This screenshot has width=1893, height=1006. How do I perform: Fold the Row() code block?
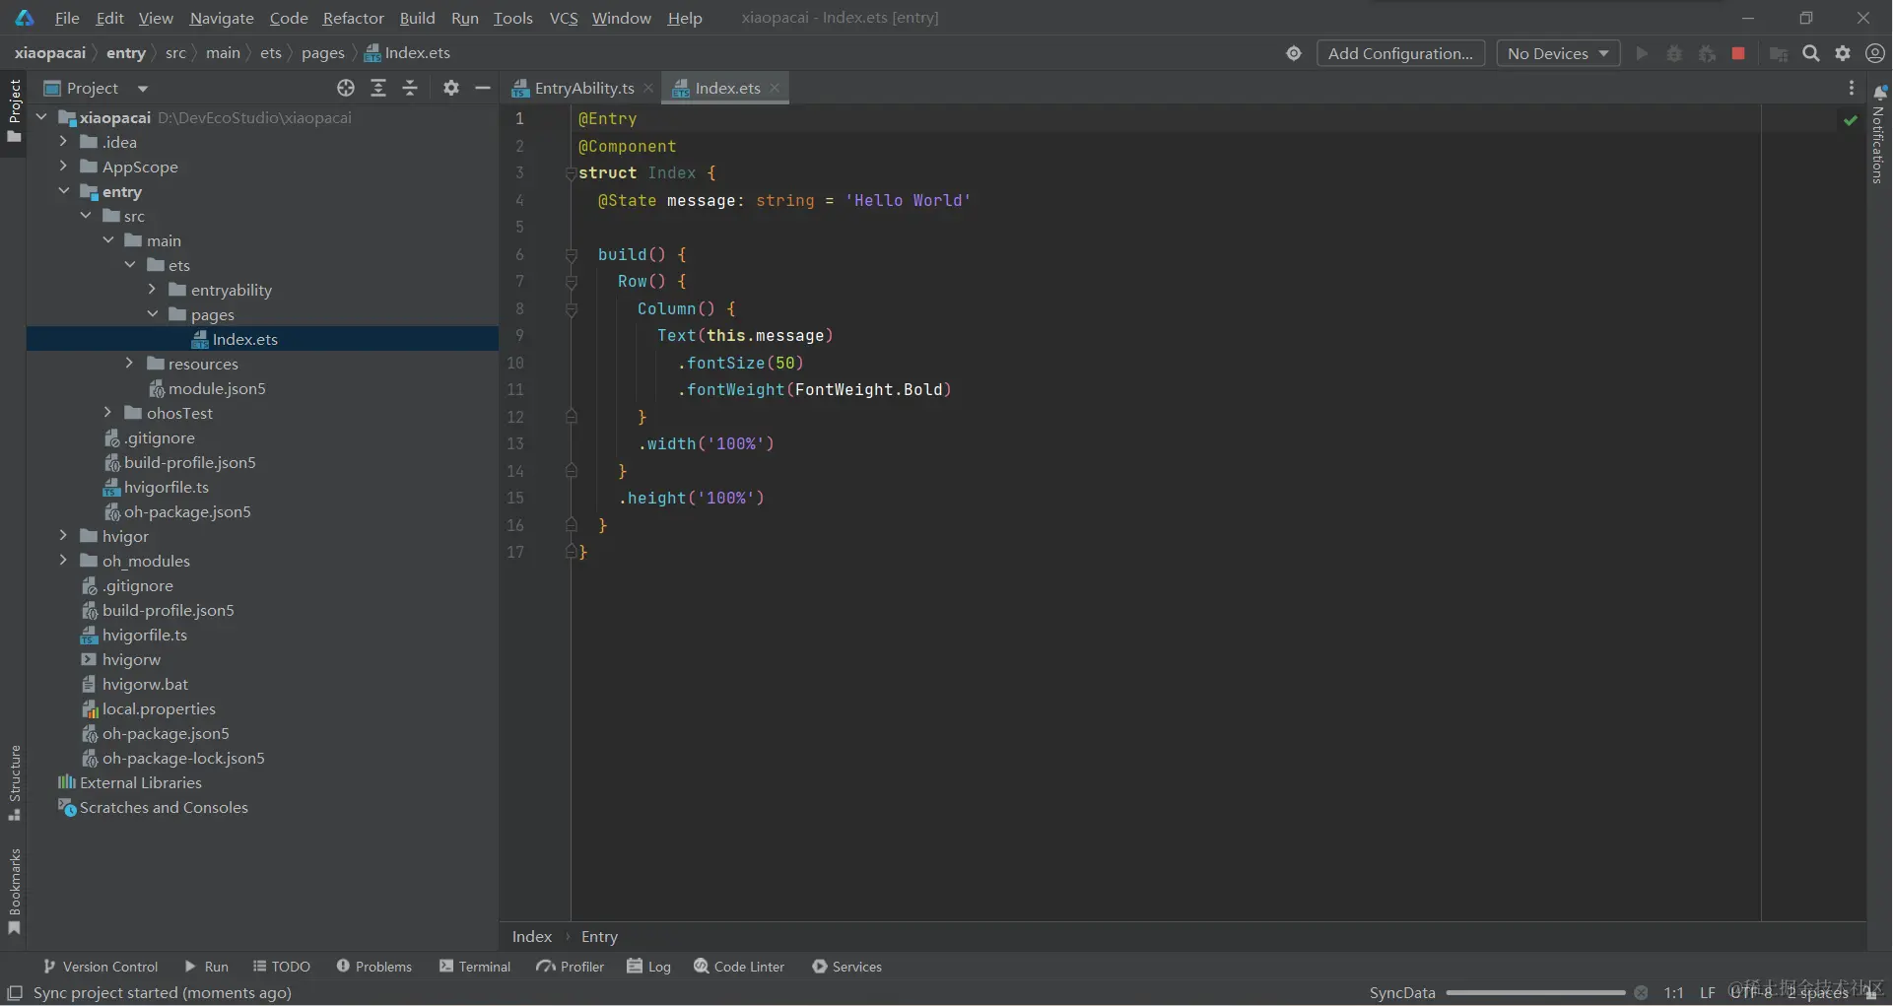pyautogui.click(x=571, y=282)
